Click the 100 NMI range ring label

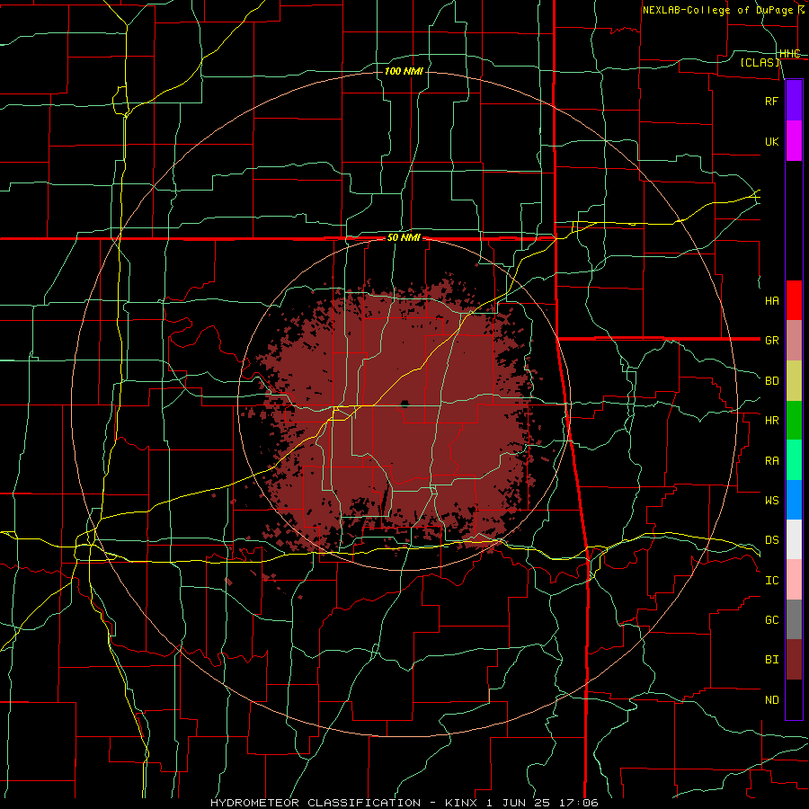click(404, 71)
